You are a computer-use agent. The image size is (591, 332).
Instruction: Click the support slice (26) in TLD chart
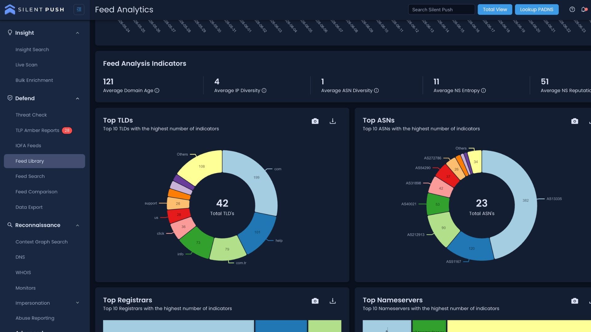(x=178, y=204)
